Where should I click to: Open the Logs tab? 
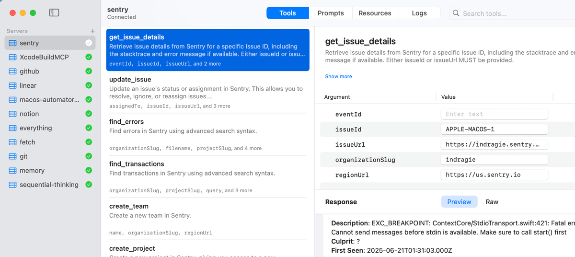click(419, 13)
